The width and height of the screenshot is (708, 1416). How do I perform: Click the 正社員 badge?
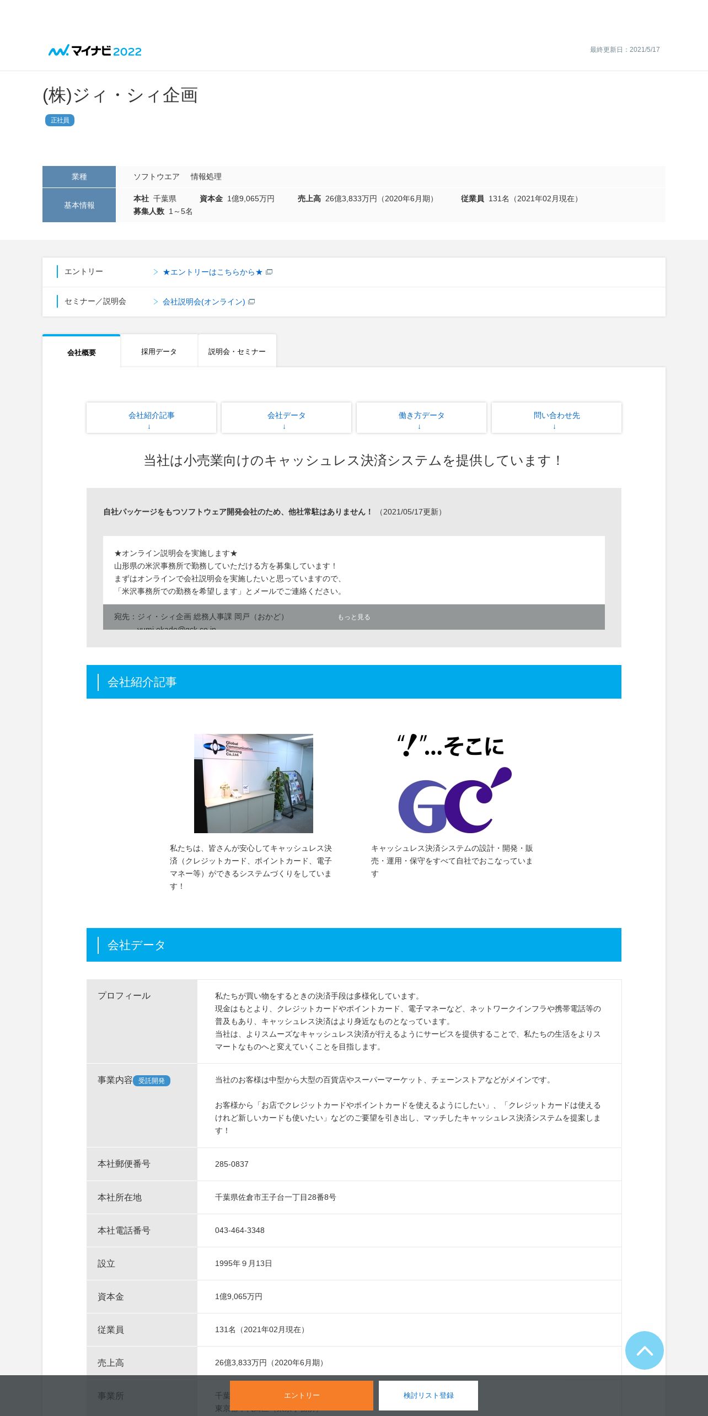[x=60, y=120]
